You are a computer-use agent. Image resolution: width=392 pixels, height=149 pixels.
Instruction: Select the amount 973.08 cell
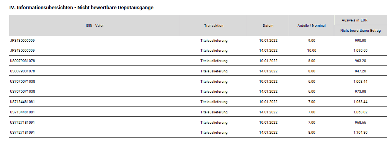coord(360,92)
